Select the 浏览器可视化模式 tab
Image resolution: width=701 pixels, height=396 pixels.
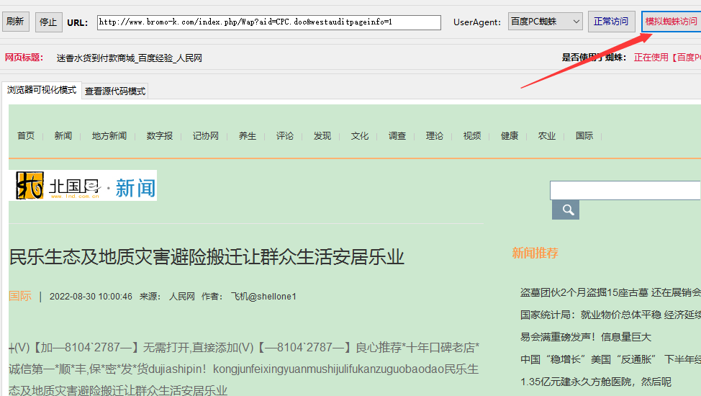tap(42, 91)
